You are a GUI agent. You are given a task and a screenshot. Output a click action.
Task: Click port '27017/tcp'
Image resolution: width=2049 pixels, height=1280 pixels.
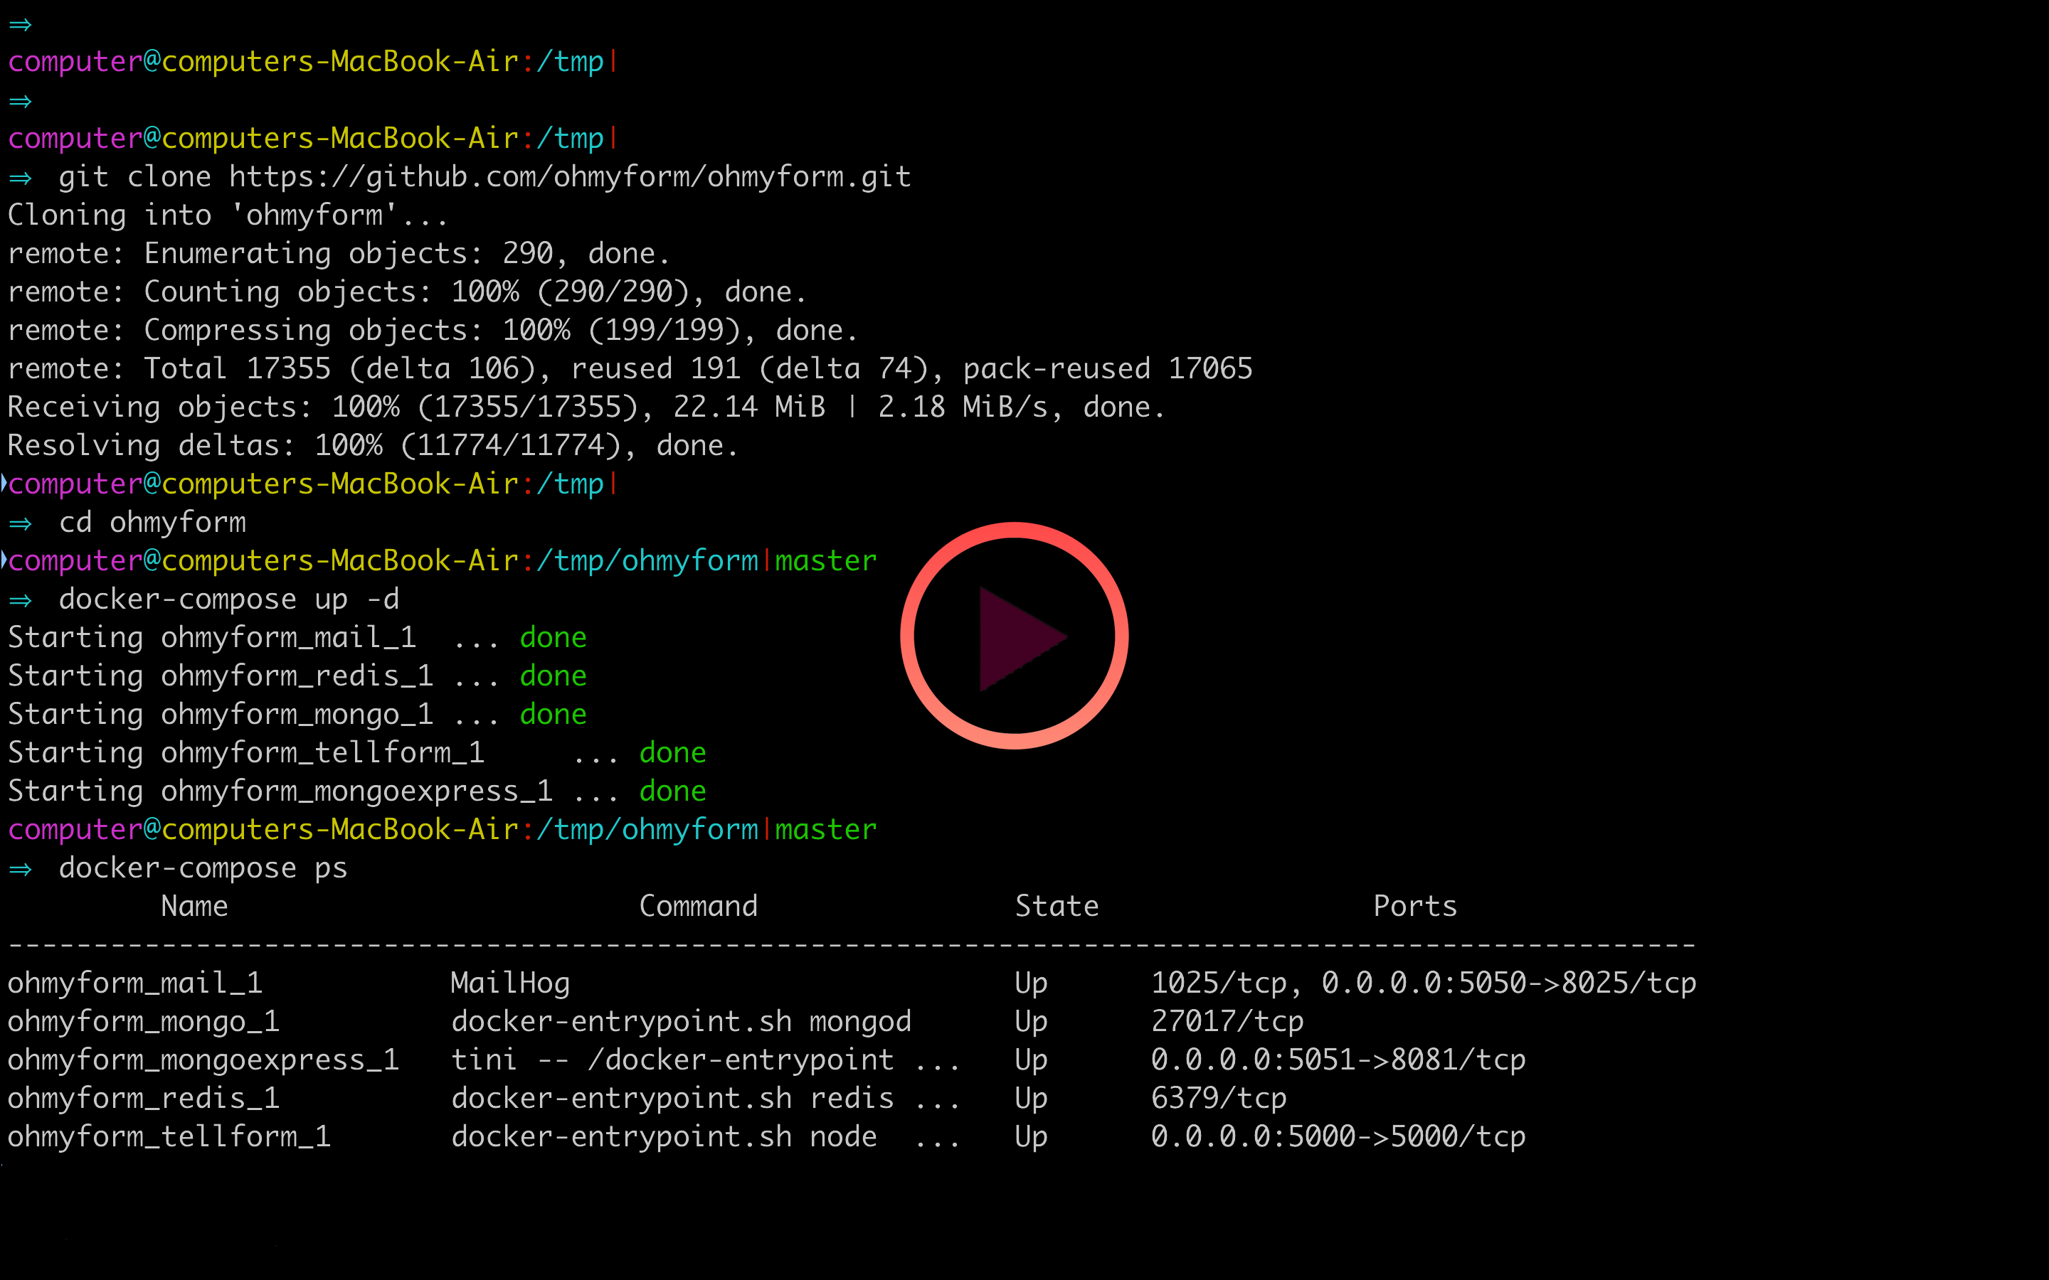coord(1227,1022)
